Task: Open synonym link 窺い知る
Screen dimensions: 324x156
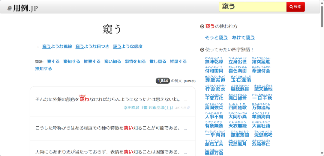Action: coord(112,61)
